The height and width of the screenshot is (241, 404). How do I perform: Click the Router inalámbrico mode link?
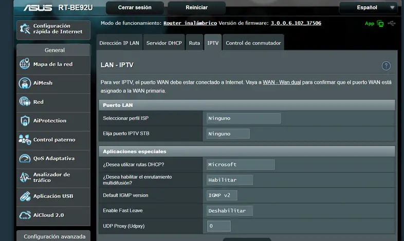point(190,23)
